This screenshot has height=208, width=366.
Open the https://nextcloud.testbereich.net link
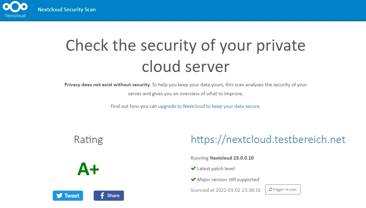point(268,139)
